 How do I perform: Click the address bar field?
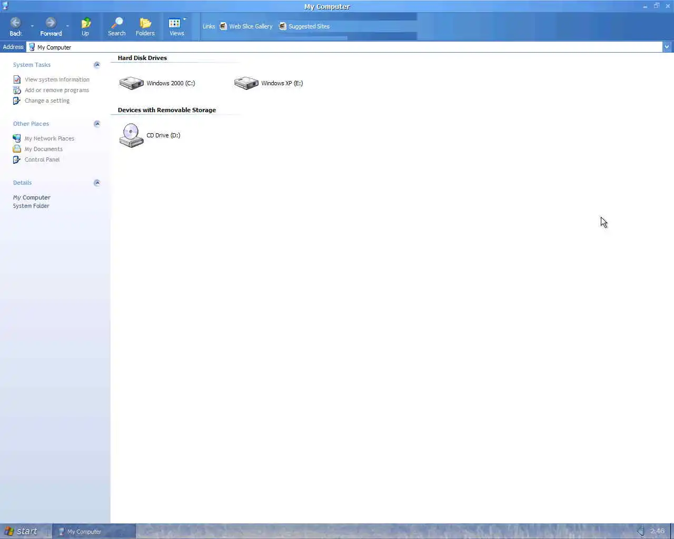pos(344,47)
